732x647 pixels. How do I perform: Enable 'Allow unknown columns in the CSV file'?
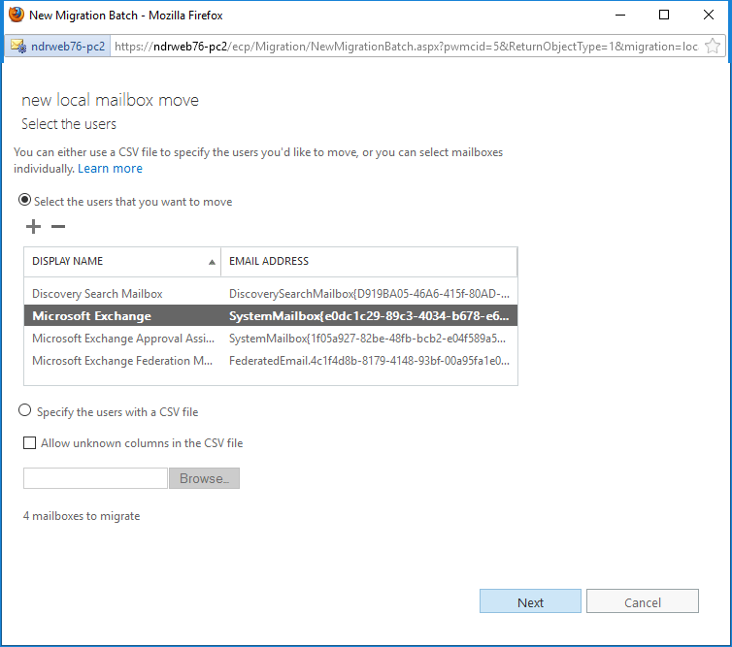[x=29, y=442]
